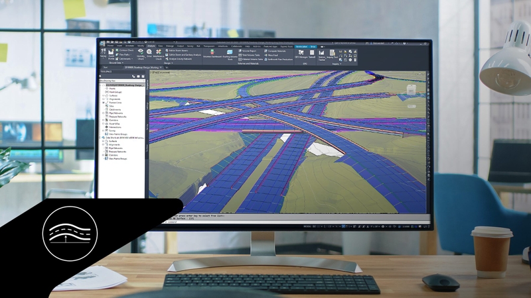Open the Drive tool icon
The width and height of the screenshot is (531, 298).
coord(149,53)
